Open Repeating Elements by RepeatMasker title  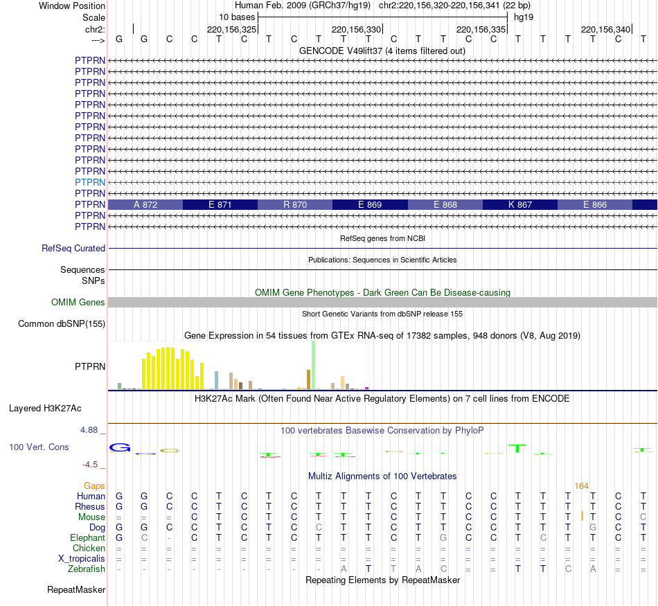[382, 580]
